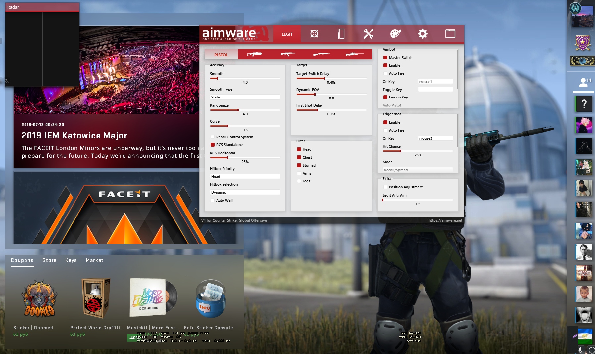
Task: Change the Triggerbot On Key mouse3 binding
Action: pyautogui.click(x=435, y=138)
